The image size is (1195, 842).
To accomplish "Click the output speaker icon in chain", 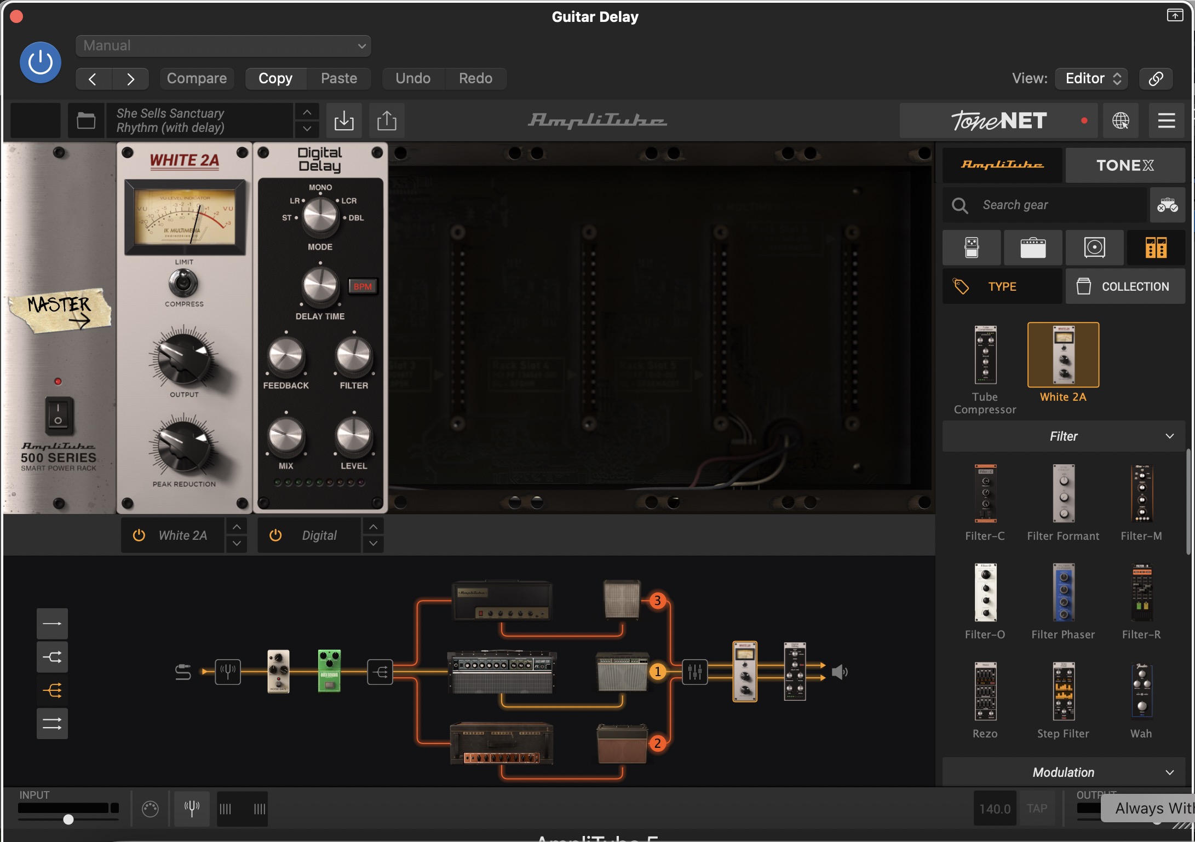I will [x=840, y=672].
